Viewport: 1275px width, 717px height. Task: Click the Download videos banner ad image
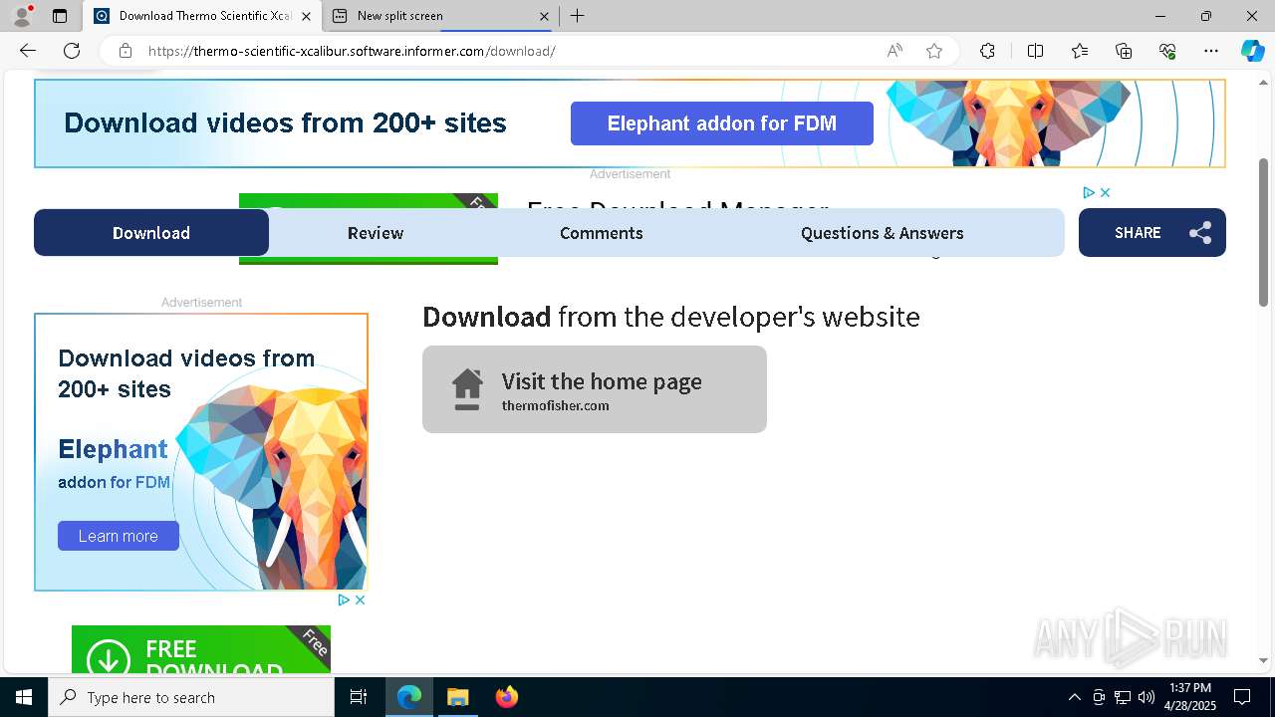pyautogui.click(x=630, y=123)
